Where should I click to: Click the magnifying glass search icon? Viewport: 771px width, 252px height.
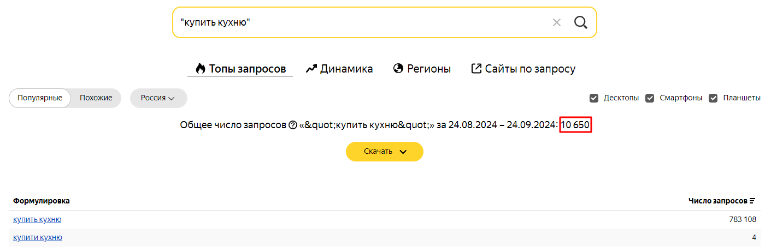pyautogui.click(x=580, y=22)
